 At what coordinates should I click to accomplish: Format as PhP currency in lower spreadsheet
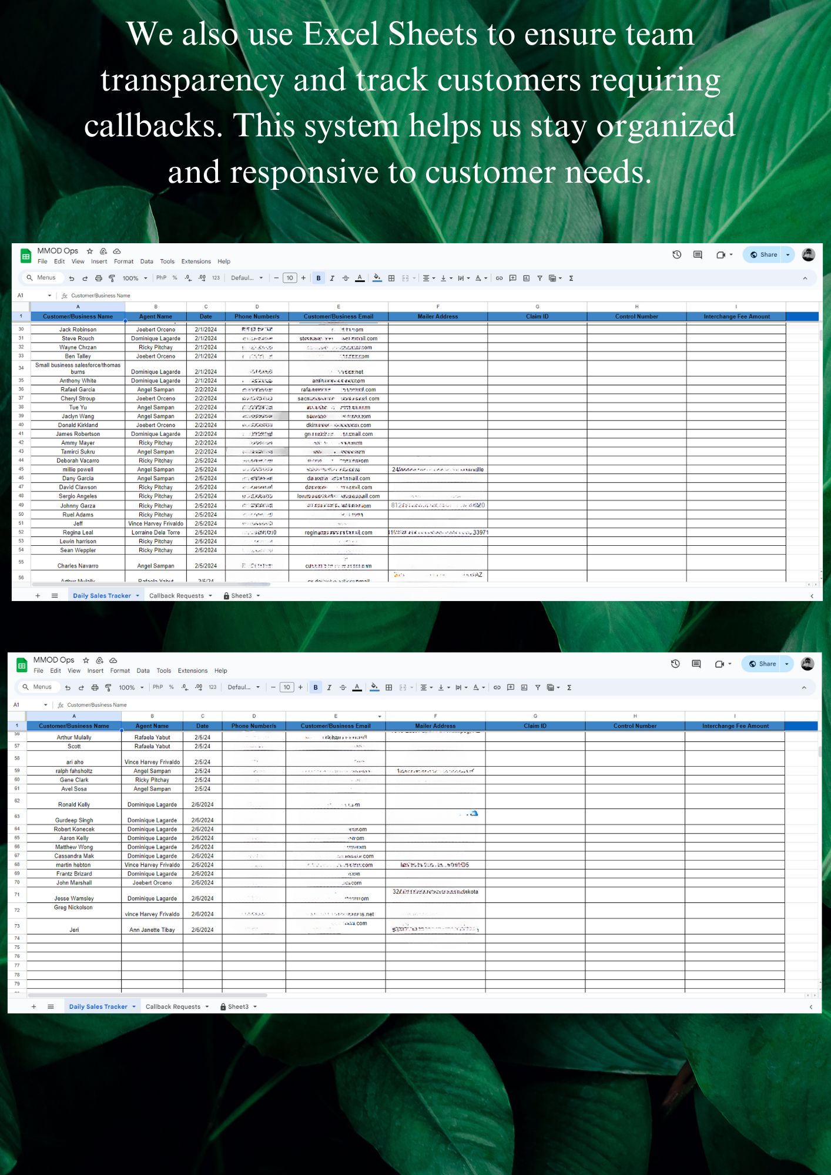tap(158, 687)
